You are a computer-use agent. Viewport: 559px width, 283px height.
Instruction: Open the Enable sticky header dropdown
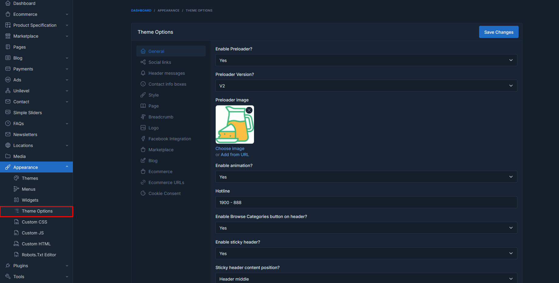click(x=366, y=254)
